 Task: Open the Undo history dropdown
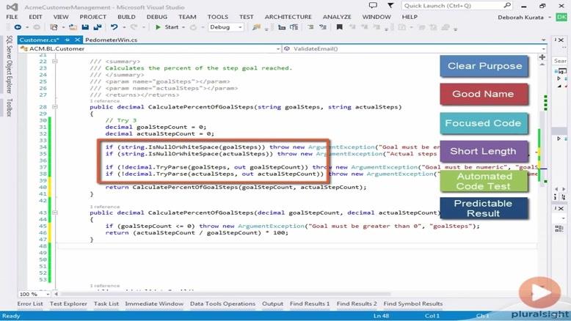(x=124, y=28)
